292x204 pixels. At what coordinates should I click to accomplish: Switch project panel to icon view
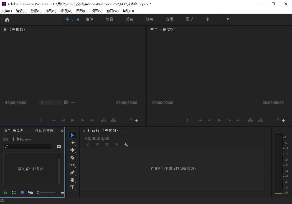(x=22, y=192)
